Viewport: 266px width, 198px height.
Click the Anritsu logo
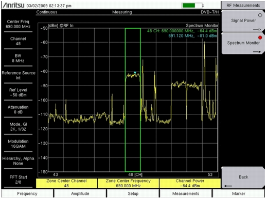coord(13,5)
